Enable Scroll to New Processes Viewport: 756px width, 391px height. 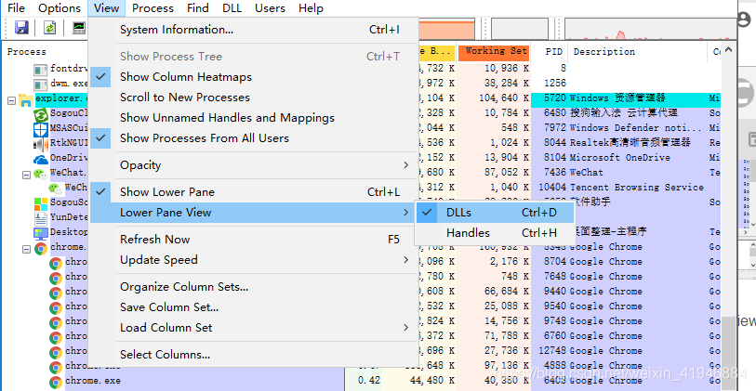coord(255,98)
